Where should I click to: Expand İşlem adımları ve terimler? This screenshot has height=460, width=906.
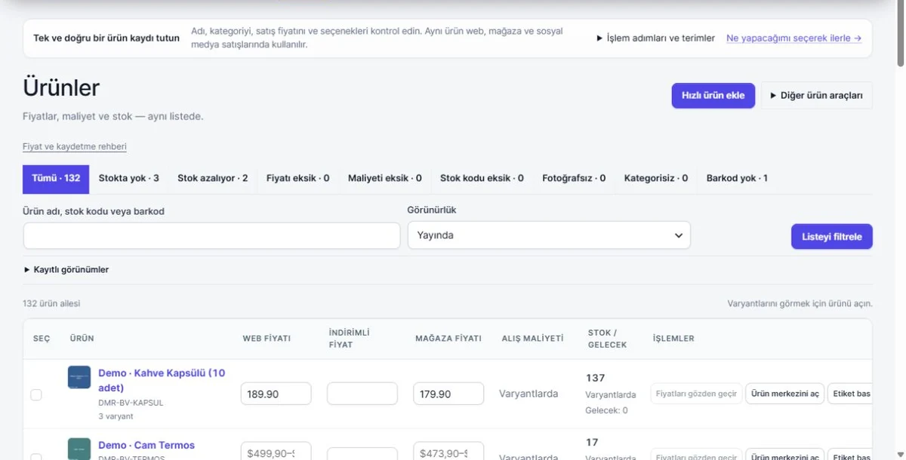pyautogui.click(x=655, y=38)
